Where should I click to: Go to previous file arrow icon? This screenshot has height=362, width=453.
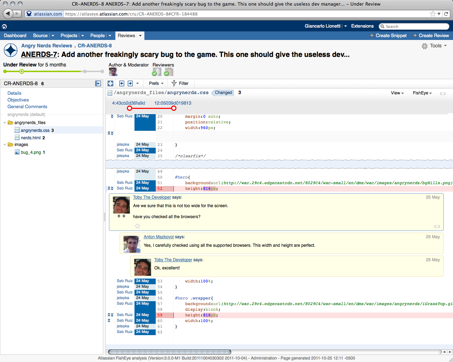122,83
